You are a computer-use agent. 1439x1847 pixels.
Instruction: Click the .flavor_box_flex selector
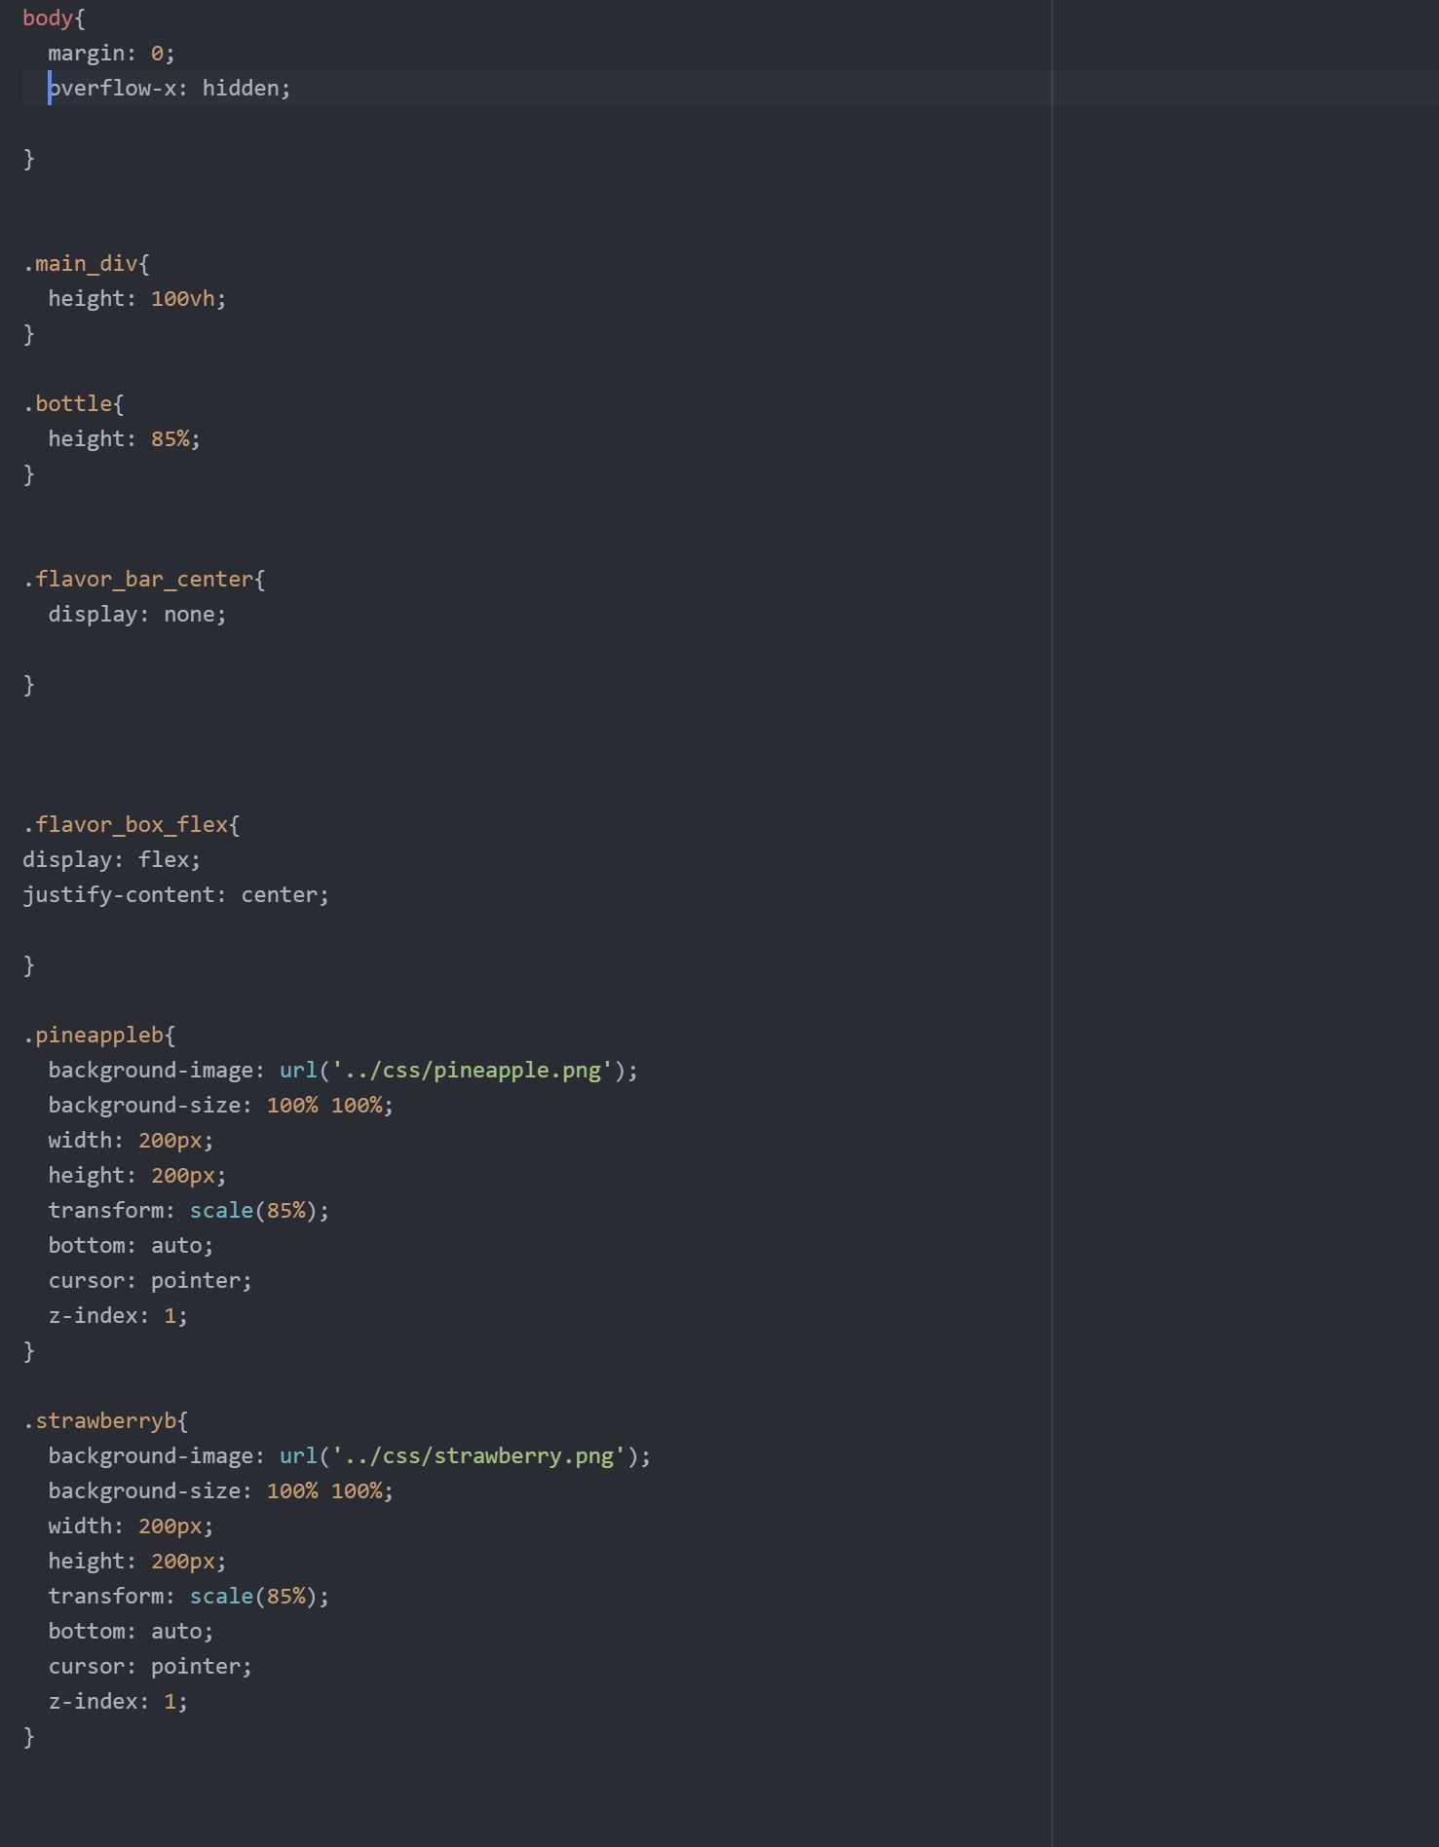(126, 824)
